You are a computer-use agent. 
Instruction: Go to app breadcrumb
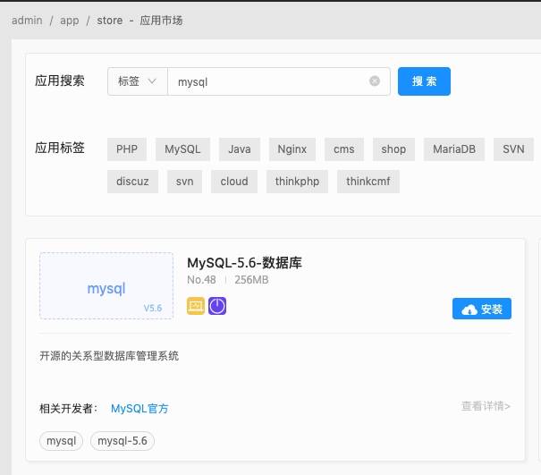coord(70,21)
